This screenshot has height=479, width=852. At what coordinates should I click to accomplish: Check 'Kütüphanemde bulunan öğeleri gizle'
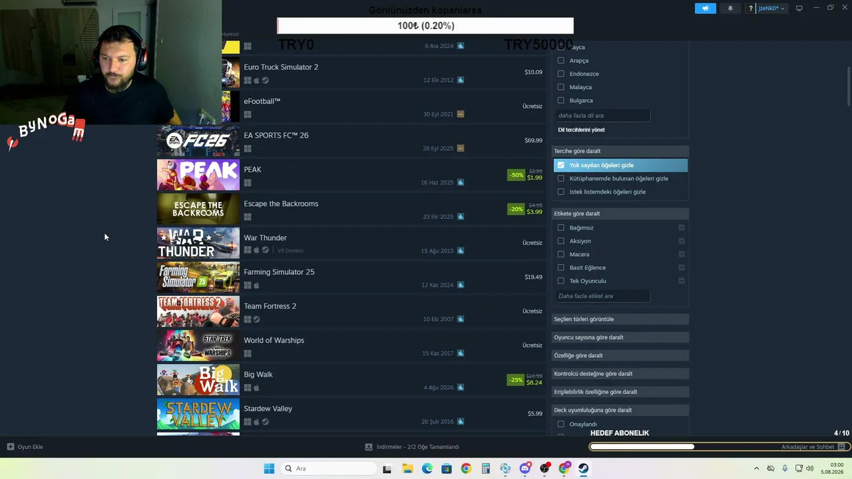click(x=560, y=178)
